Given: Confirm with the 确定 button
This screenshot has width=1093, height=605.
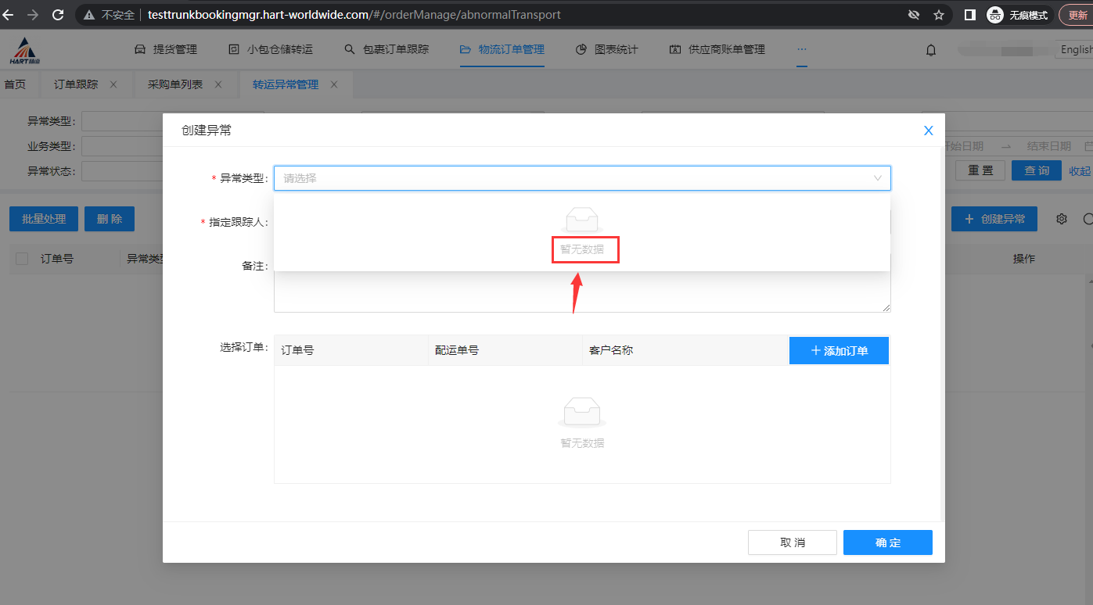Looking at the screenshot, I should point(887,542).
